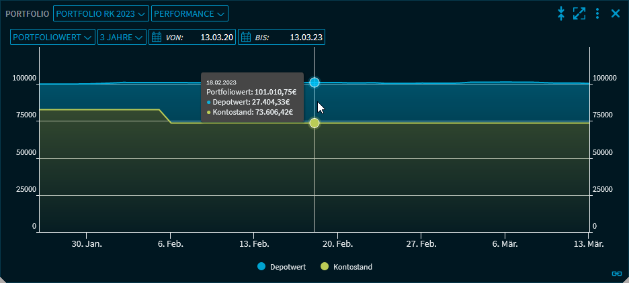Open the Portfoliowert selector dropdown

click(52, 37)
